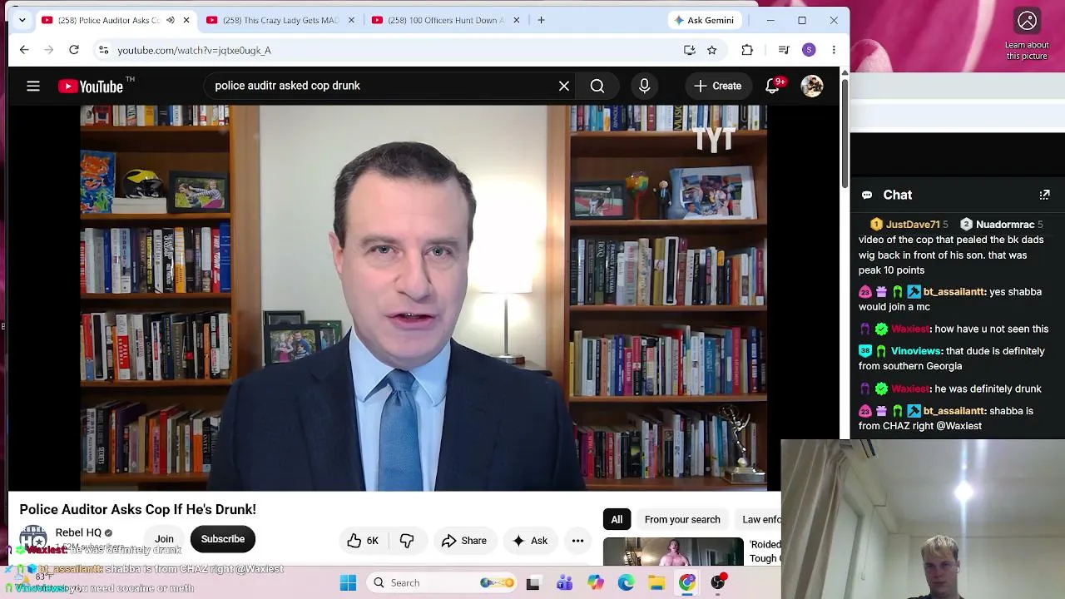Select the All filter chip

coord(617,519)
